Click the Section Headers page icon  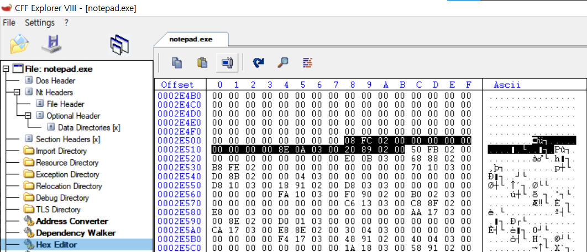[x=29, y=140]
